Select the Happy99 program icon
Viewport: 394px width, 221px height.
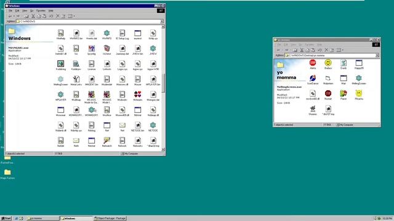(x=359, y=63)
